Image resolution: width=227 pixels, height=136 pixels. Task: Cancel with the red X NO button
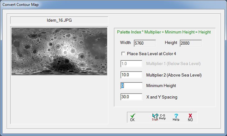190,117
